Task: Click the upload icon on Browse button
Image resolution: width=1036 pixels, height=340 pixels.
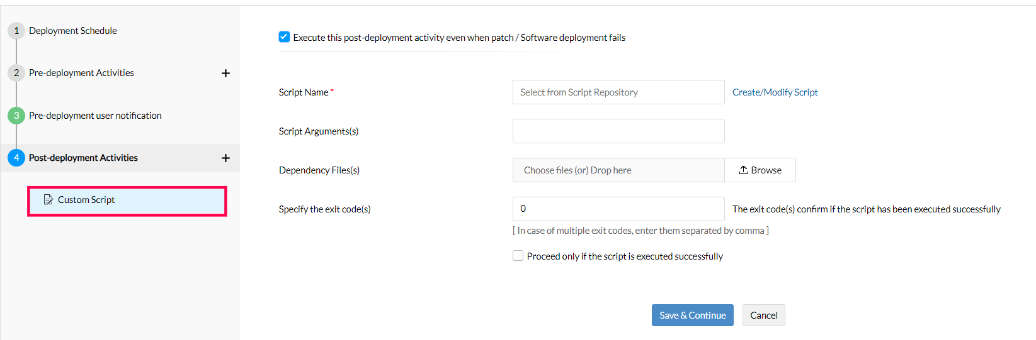Action: pos(743,170)
